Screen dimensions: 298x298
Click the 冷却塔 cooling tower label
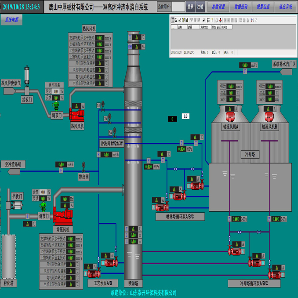click(250, 154)
